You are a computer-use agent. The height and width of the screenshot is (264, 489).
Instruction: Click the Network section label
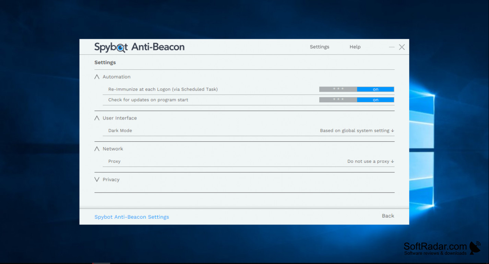tap(113, 149)
